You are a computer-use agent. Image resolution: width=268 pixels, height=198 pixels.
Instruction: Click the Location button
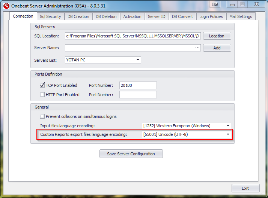click(217, 36)
